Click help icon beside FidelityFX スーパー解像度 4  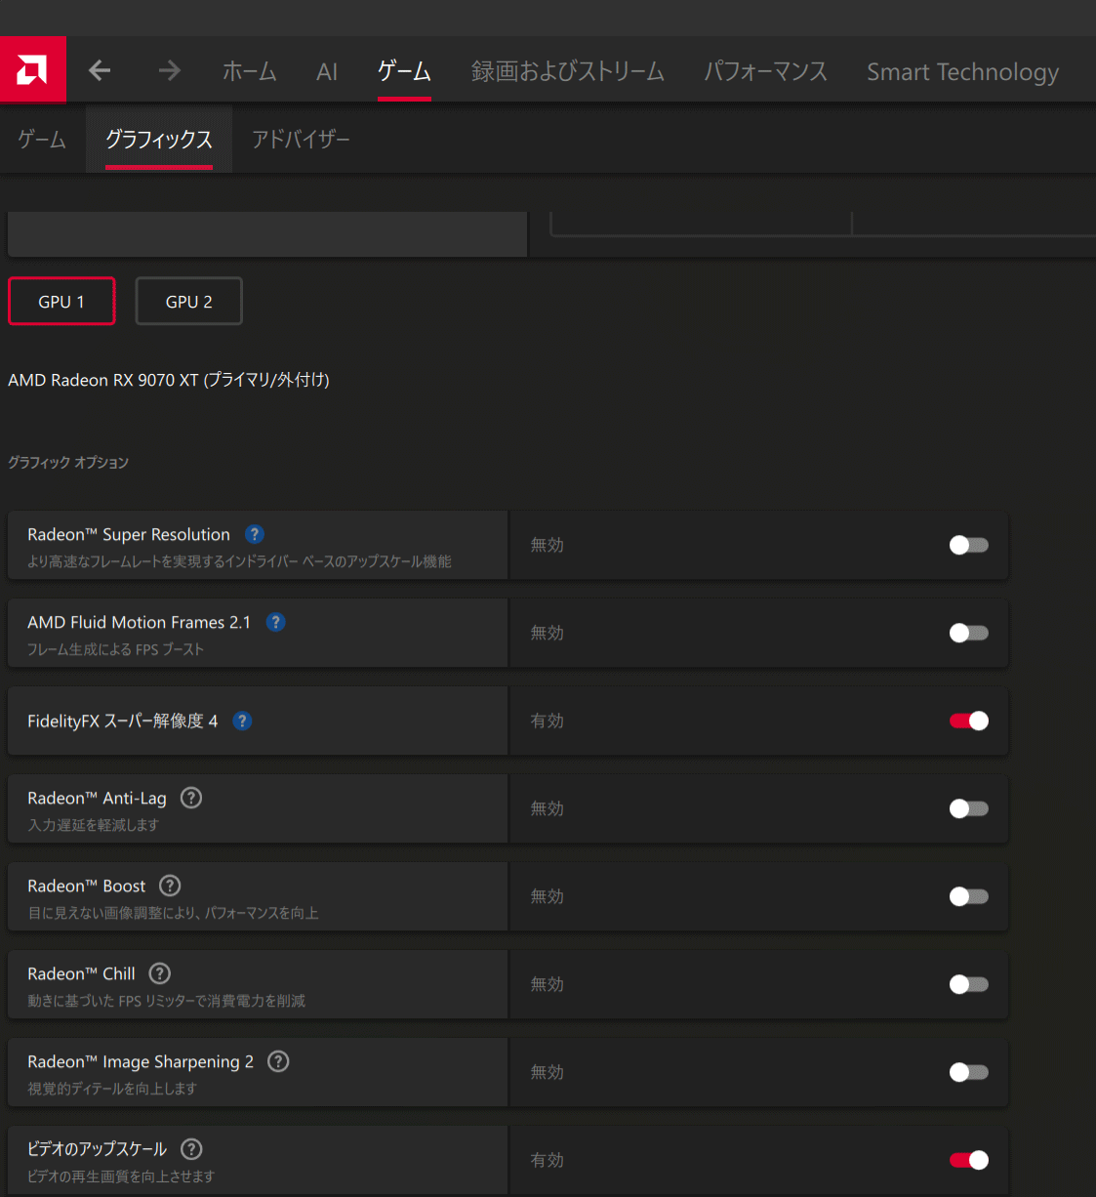243,721
